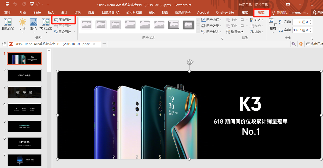Switch to the 切换 Transitions tab

78,12
